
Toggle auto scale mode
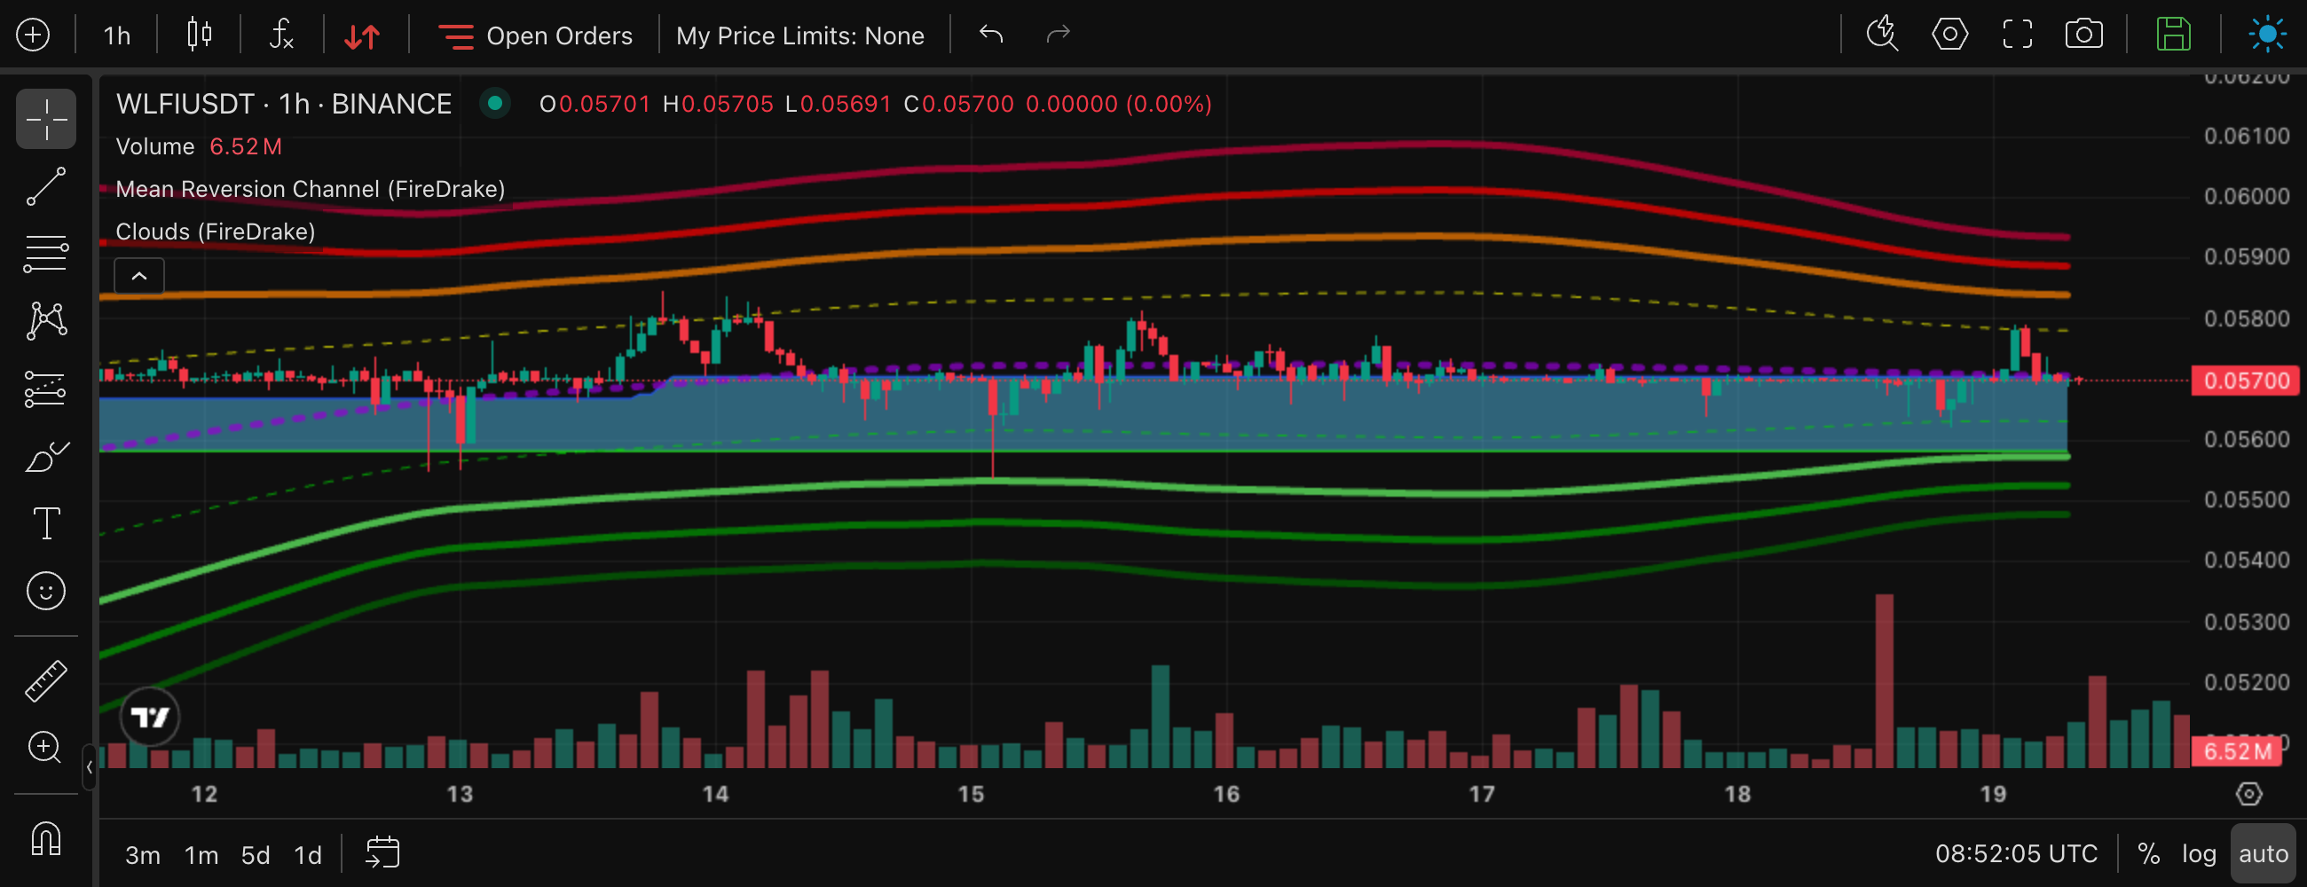2264,854
